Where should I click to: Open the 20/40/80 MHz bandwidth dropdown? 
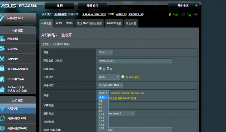tap(110, 85)
